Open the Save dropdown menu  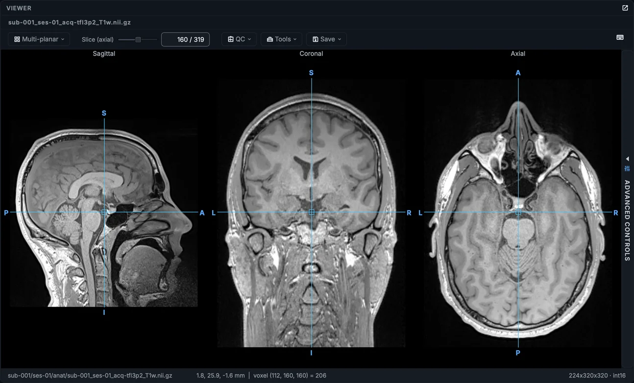[326, 39]
